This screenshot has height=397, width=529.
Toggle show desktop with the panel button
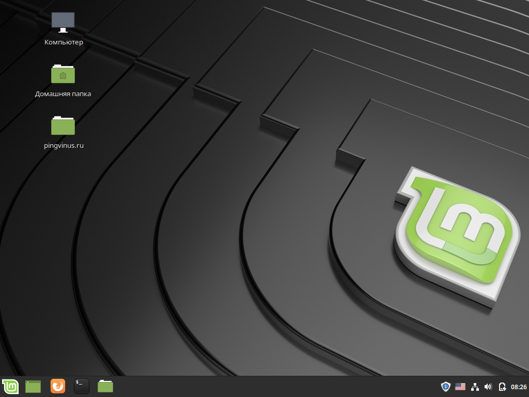[33, 386]
